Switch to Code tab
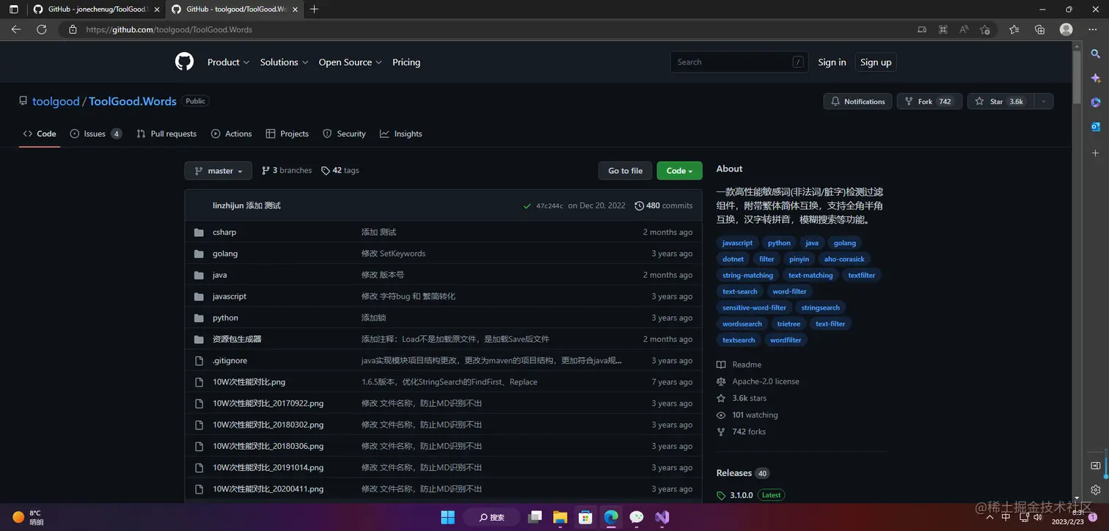1109x531 pixels. coord(40,133)
